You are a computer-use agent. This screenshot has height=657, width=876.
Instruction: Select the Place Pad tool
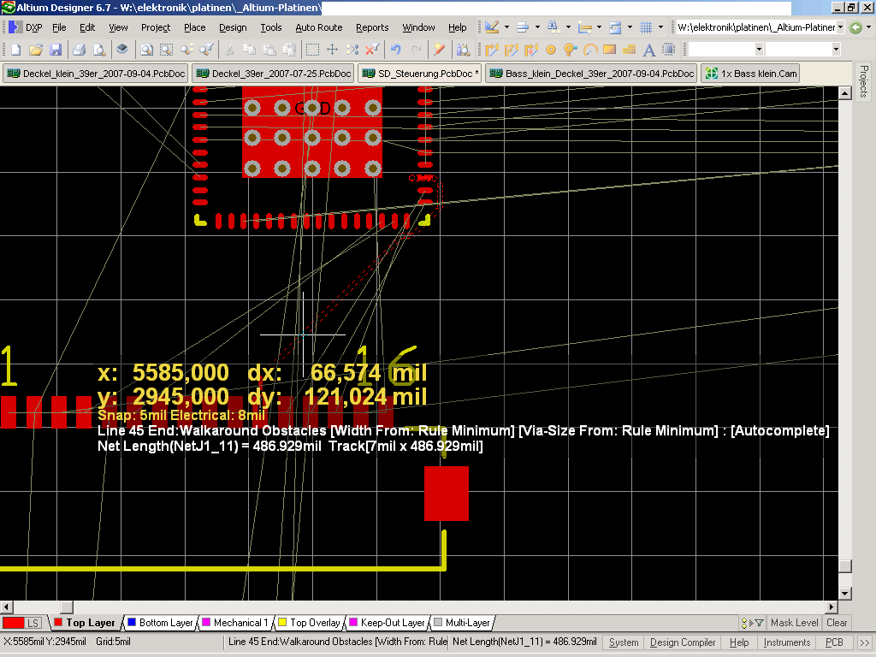tap(551, 50)
